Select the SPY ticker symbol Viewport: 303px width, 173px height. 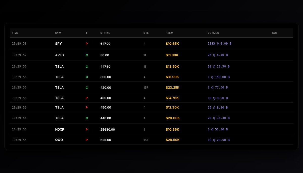pyautogui.click(x=59, y=44)
